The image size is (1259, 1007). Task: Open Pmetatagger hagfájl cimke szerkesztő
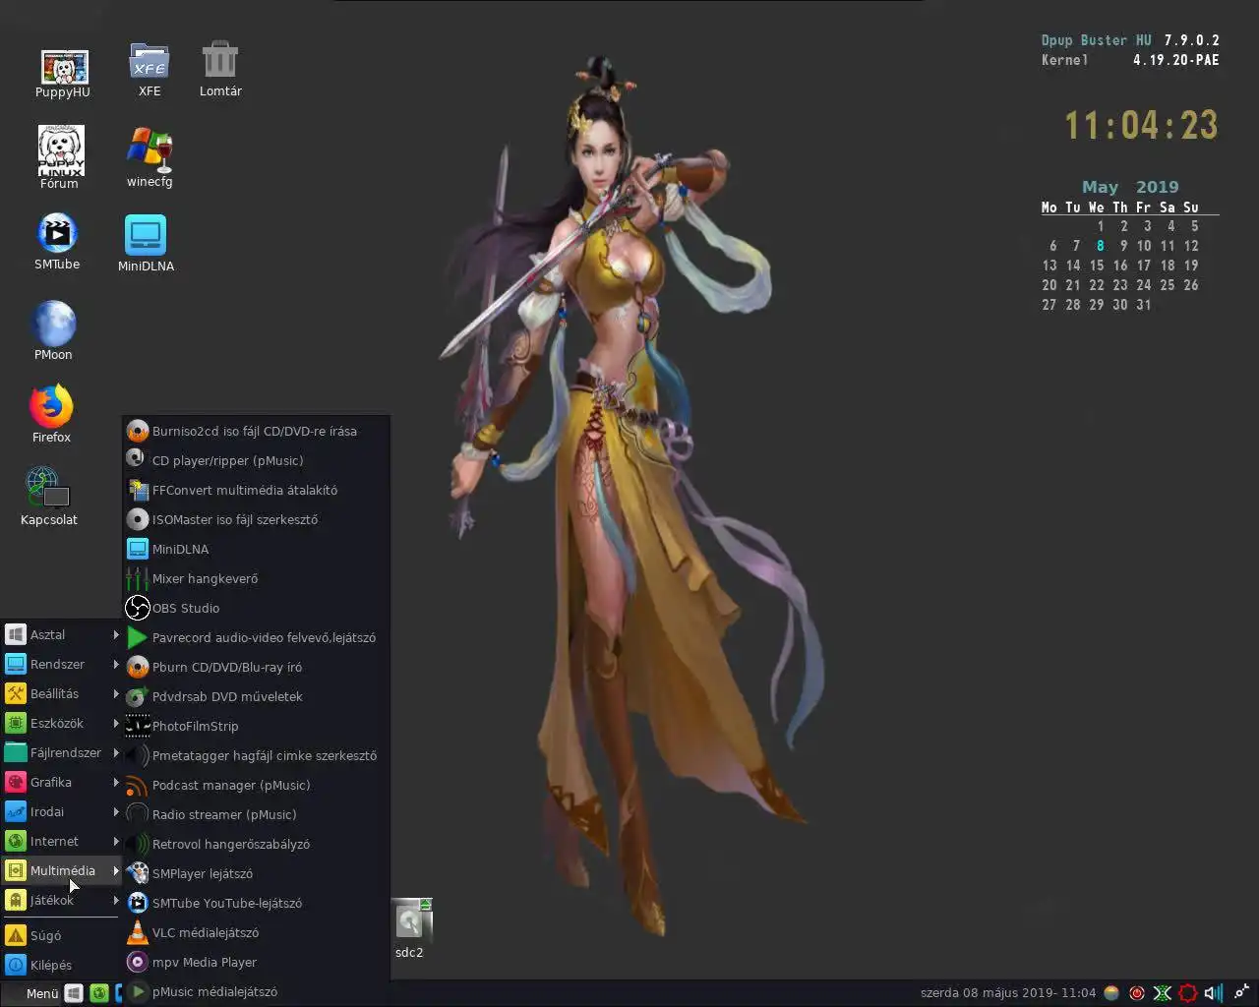pyautogui.click(x=256, y=755)
